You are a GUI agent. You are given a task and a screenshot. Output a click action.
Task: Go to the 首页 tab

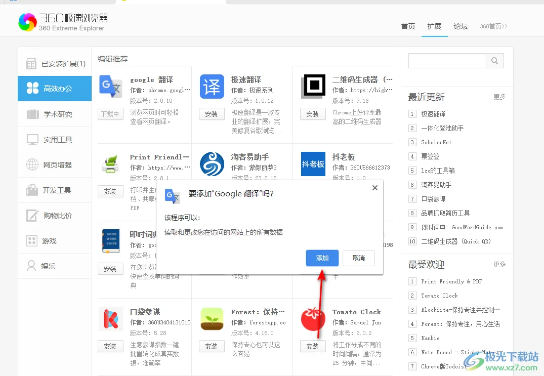pyautogui.click(x=408, y=26)
